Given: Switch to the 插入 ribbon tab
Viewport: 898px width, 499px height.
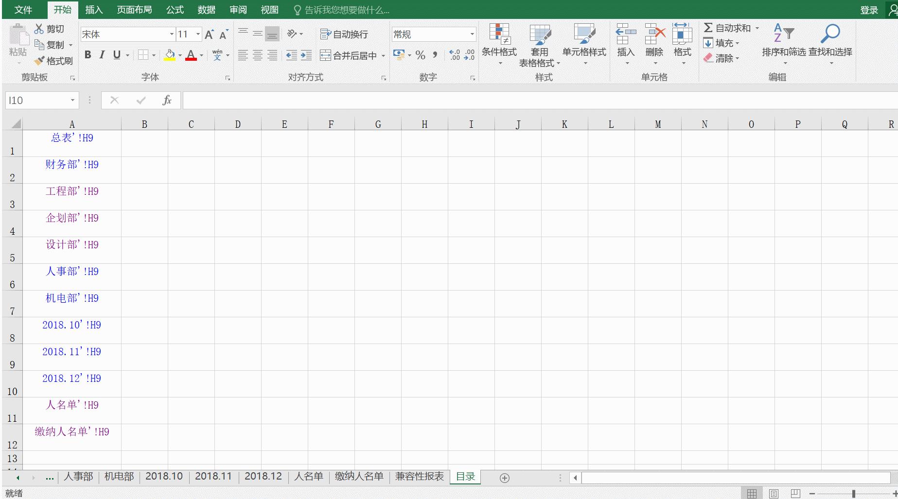Looking at the screenshot, I should (x=93, y=9).
